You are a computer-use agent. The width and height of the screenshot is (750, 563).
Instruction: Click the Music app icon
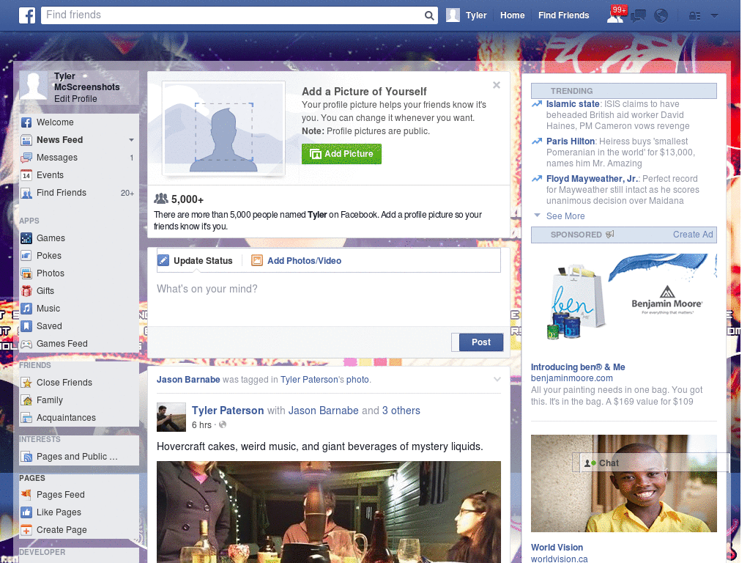point(26,309)
